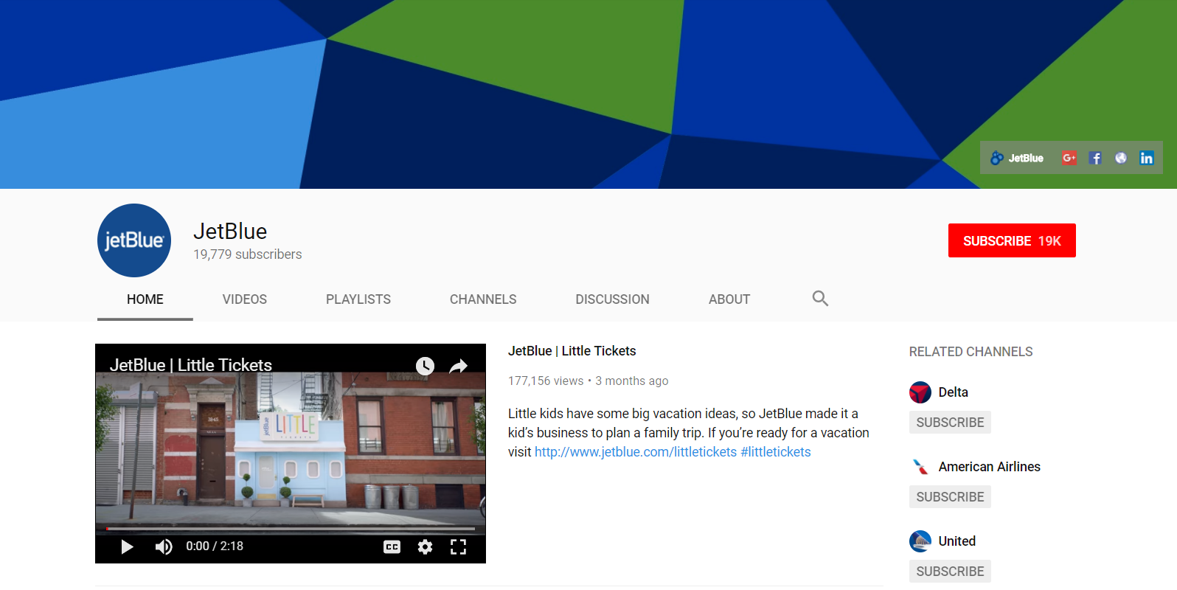The width and height of the screenshot is (1177, 590).
Task: Open the American Airlines channel name
Action: (x=990, y=467)
